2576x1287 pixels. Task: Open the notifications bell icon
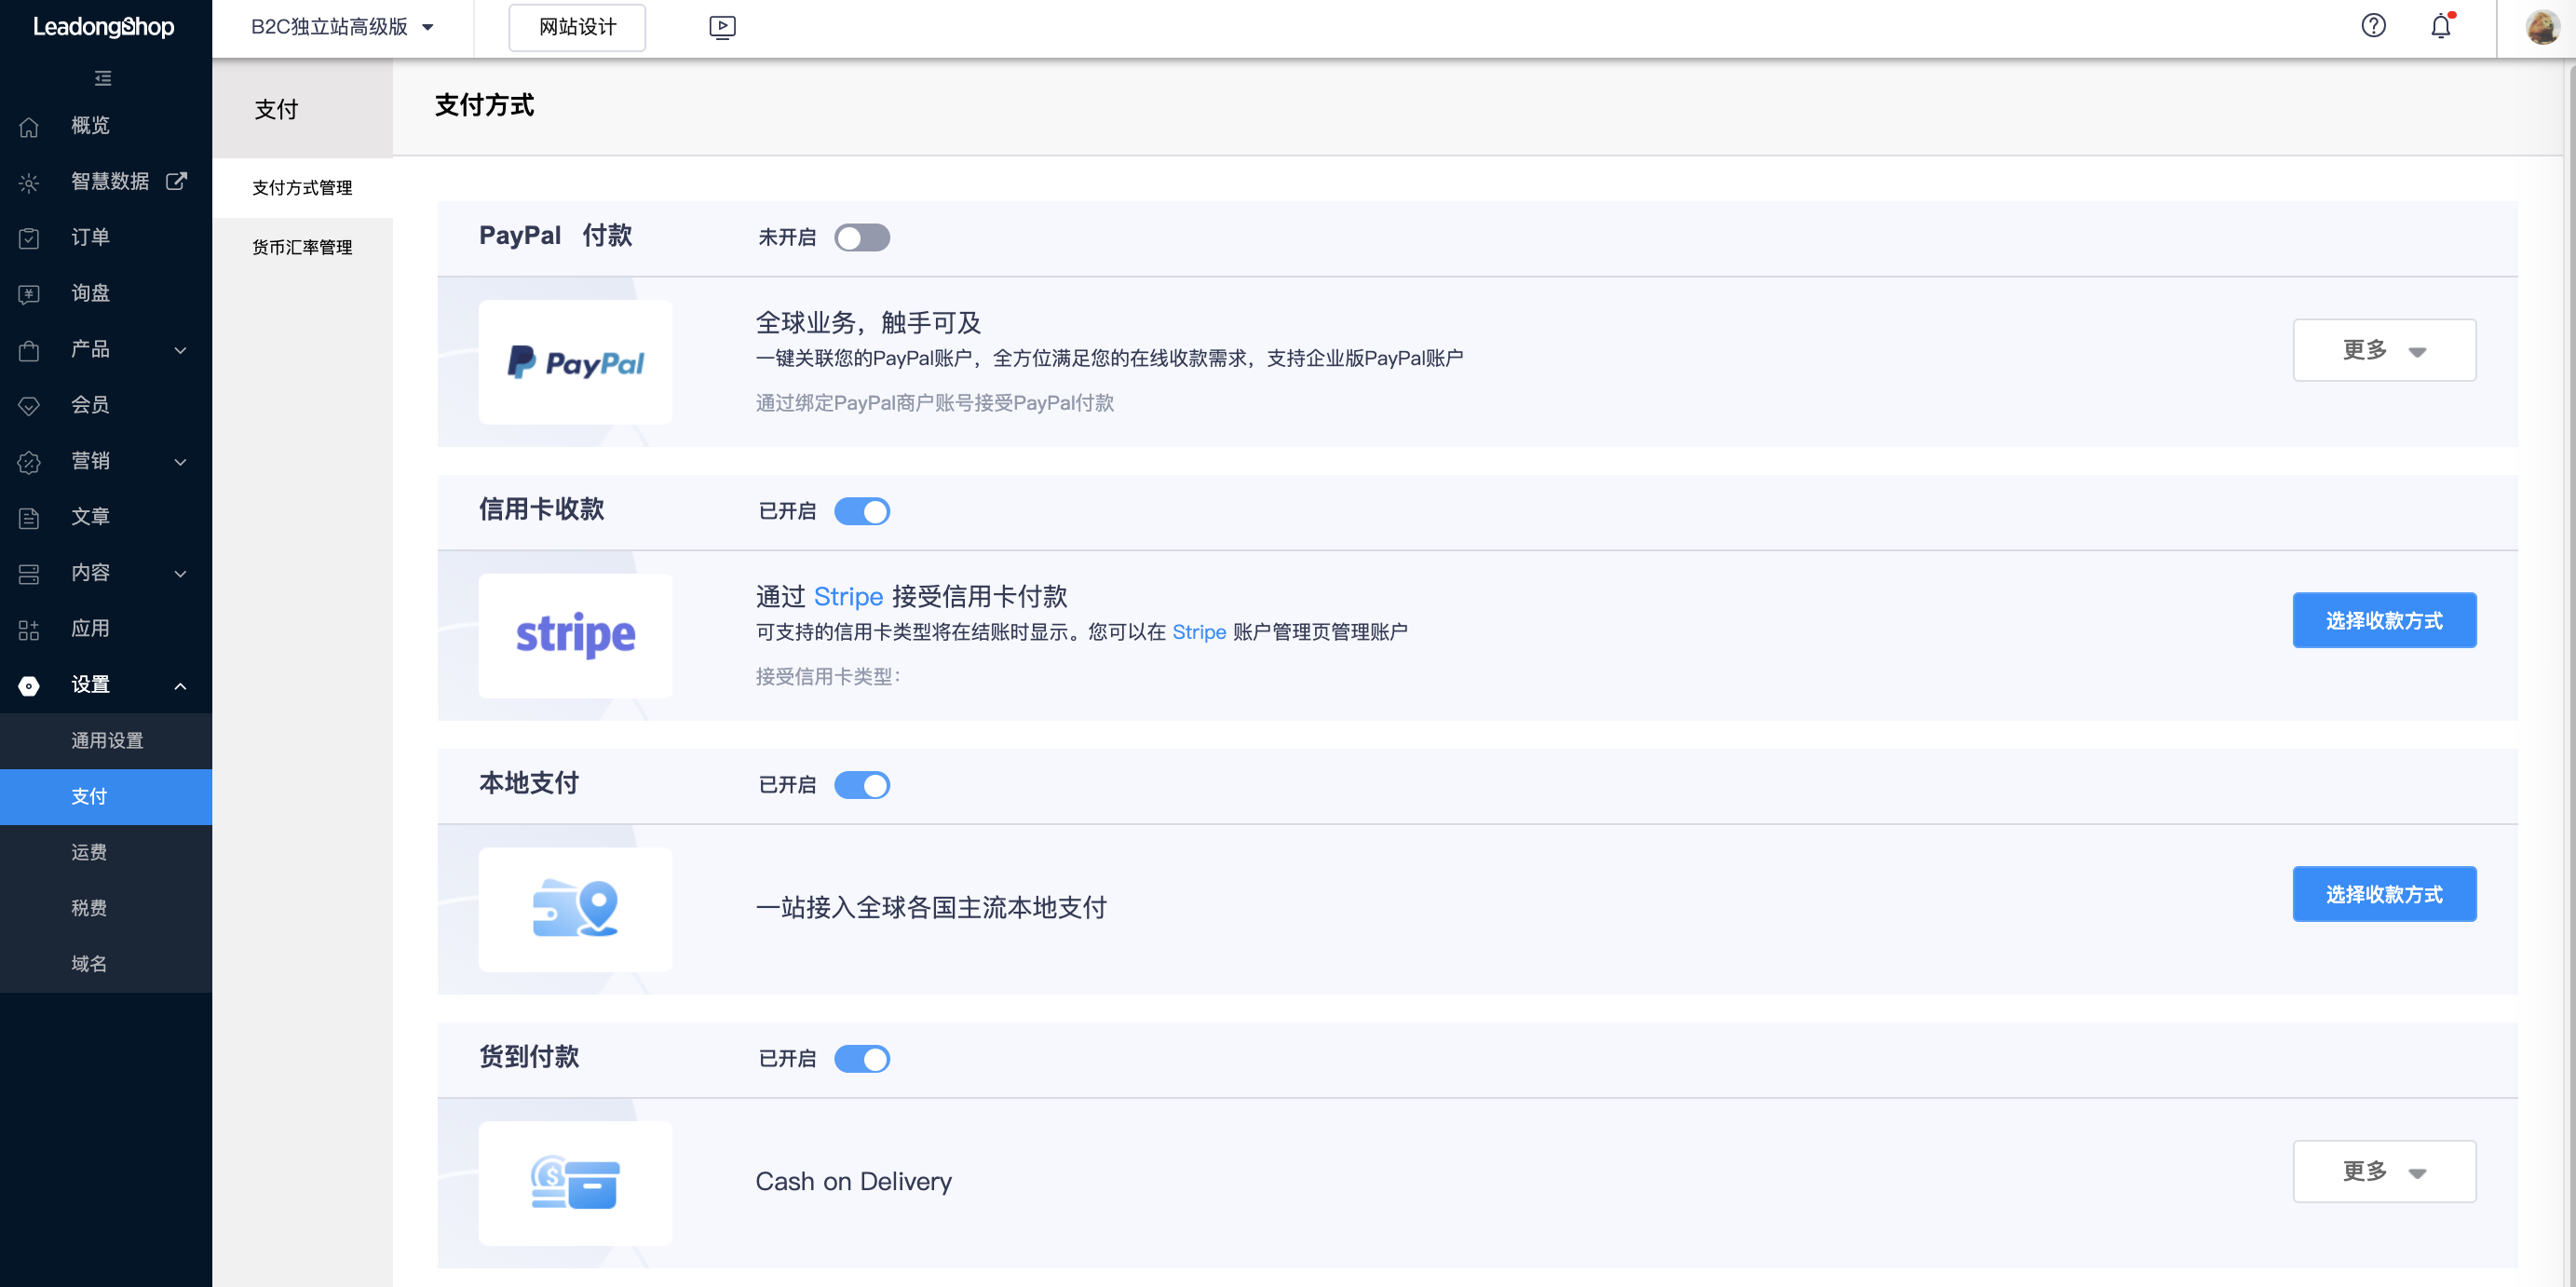click(x=2440, y=26)
